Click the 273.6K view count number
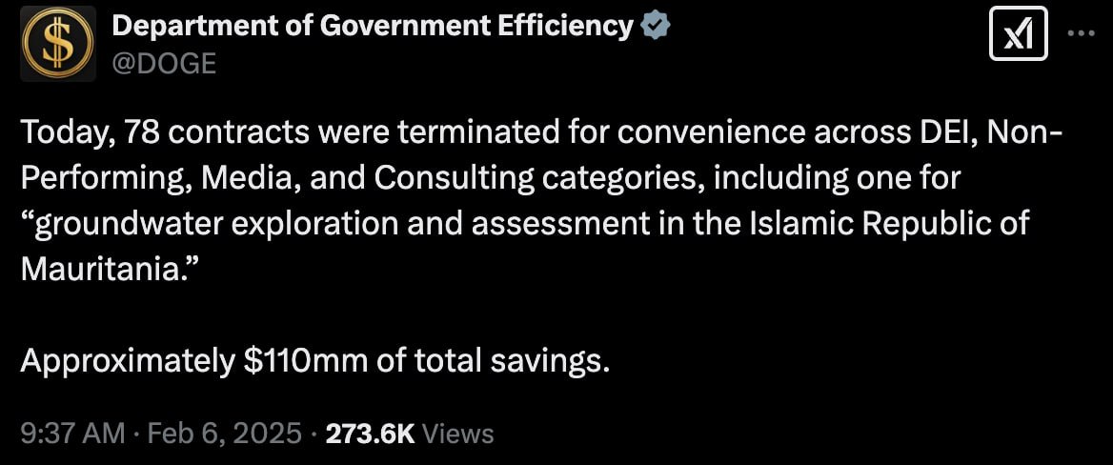The image size is (1113, 465). [x=370, y=434]
